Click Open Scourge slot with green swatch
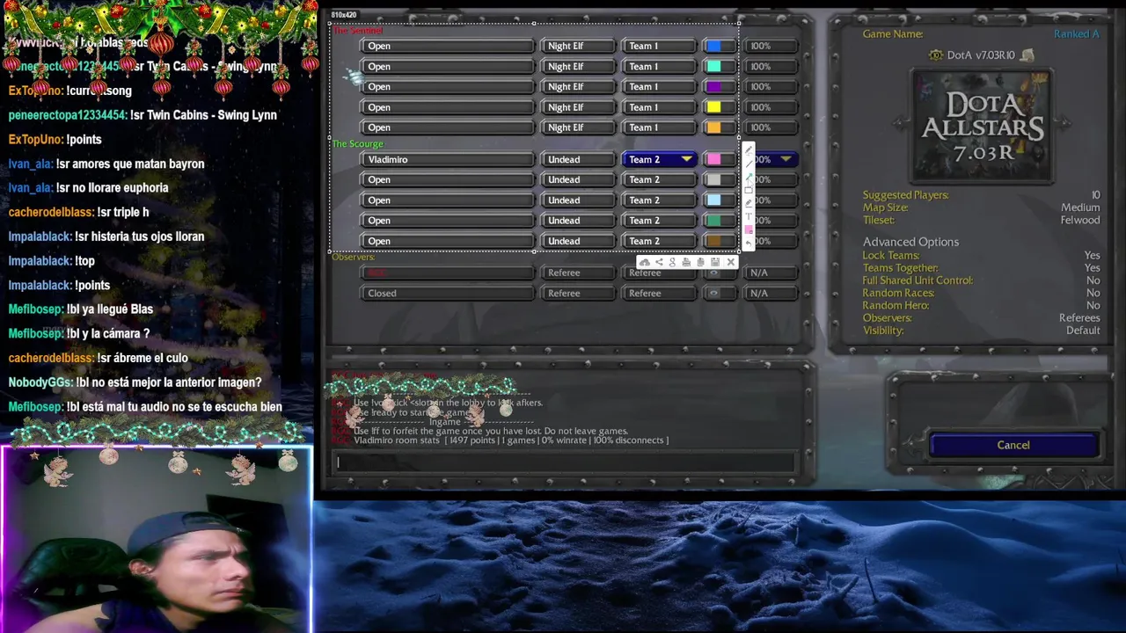 tap(447, 221)
